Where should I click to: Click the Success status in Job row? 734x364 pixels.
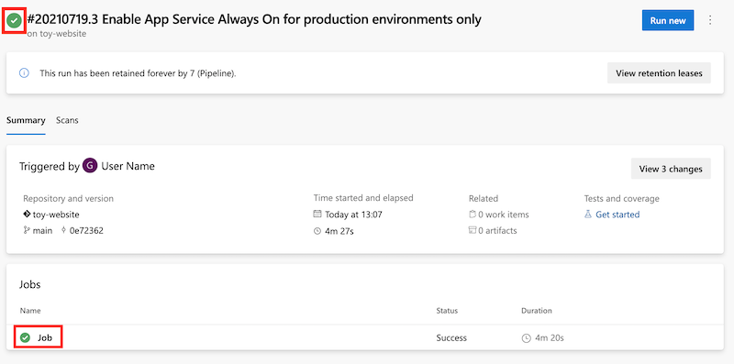[451, 337]
